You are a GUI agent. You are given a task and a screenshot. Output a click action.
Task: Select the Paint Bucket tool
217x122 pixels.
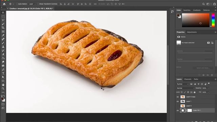click(x=3, y=58)
